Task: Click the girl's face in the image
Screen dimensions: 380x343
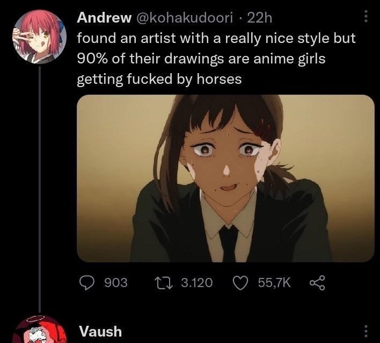Action: coord(228,159)
